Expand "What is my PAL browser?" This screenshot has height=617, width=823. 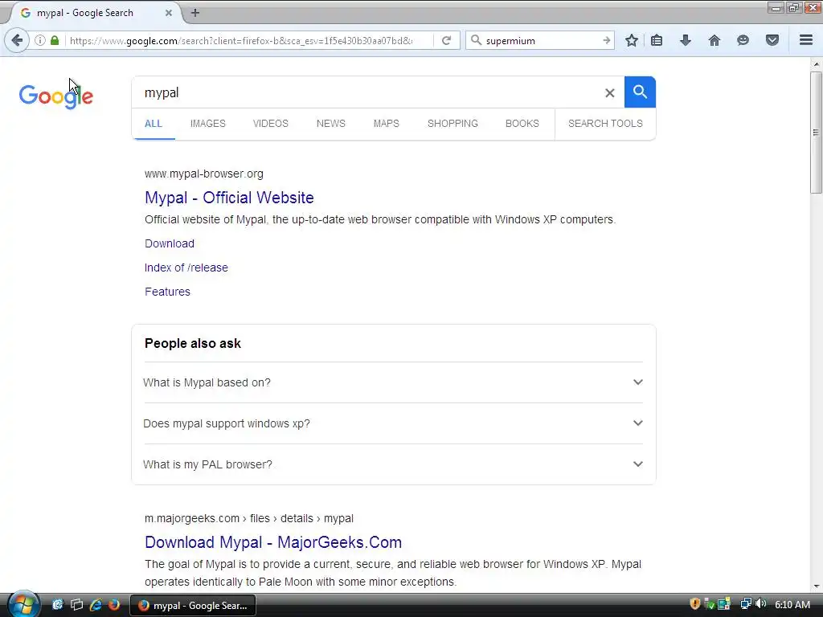(x=393, y=464)
